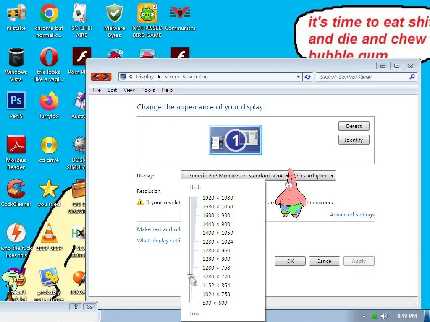Click the resolution slider thumb handle
The image size is (430, 322).
tap(191, 277)
